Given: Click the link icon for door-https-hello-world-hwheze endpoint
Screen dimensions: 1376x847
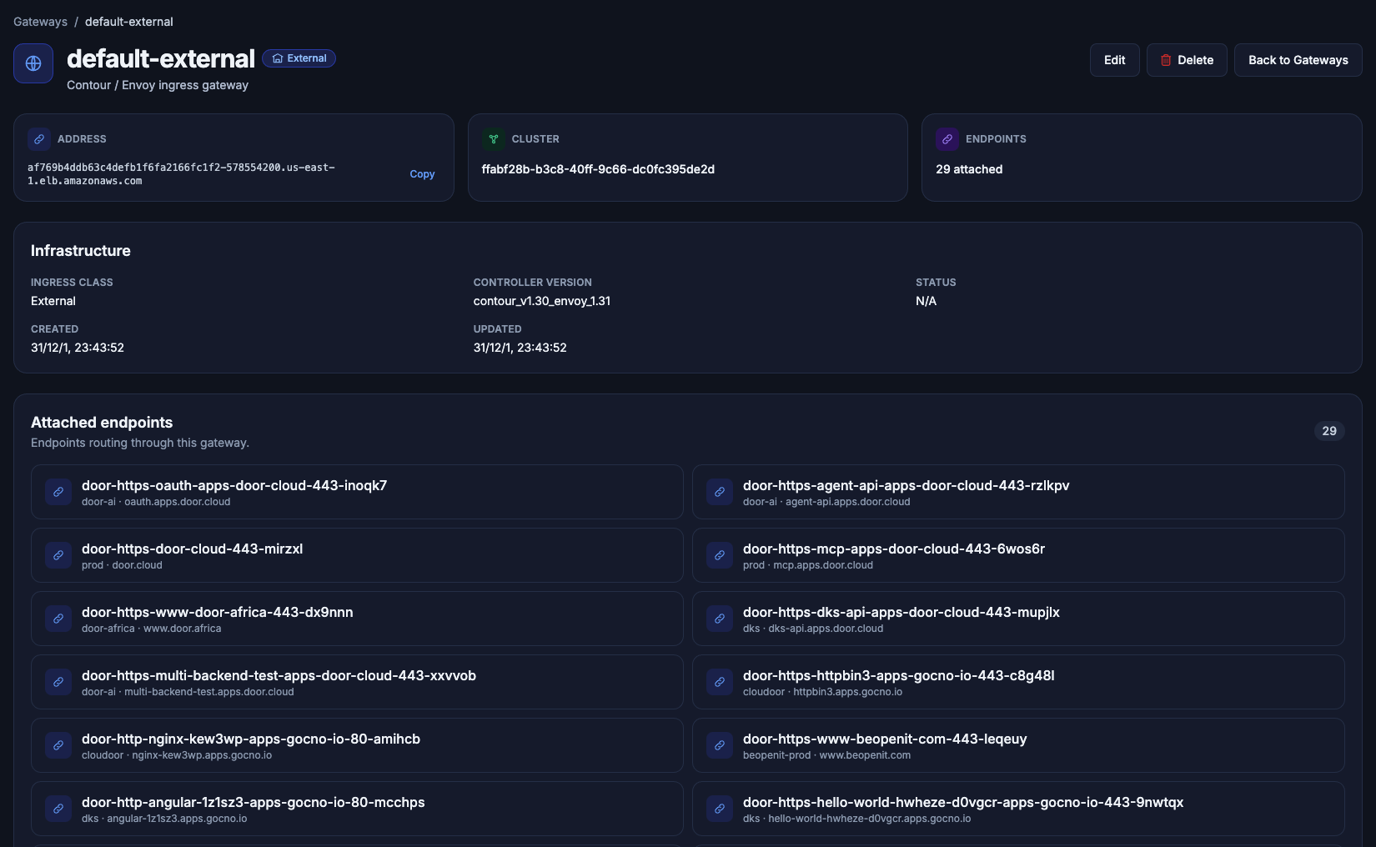Looking at the screenshot, I should coord(720,809).
